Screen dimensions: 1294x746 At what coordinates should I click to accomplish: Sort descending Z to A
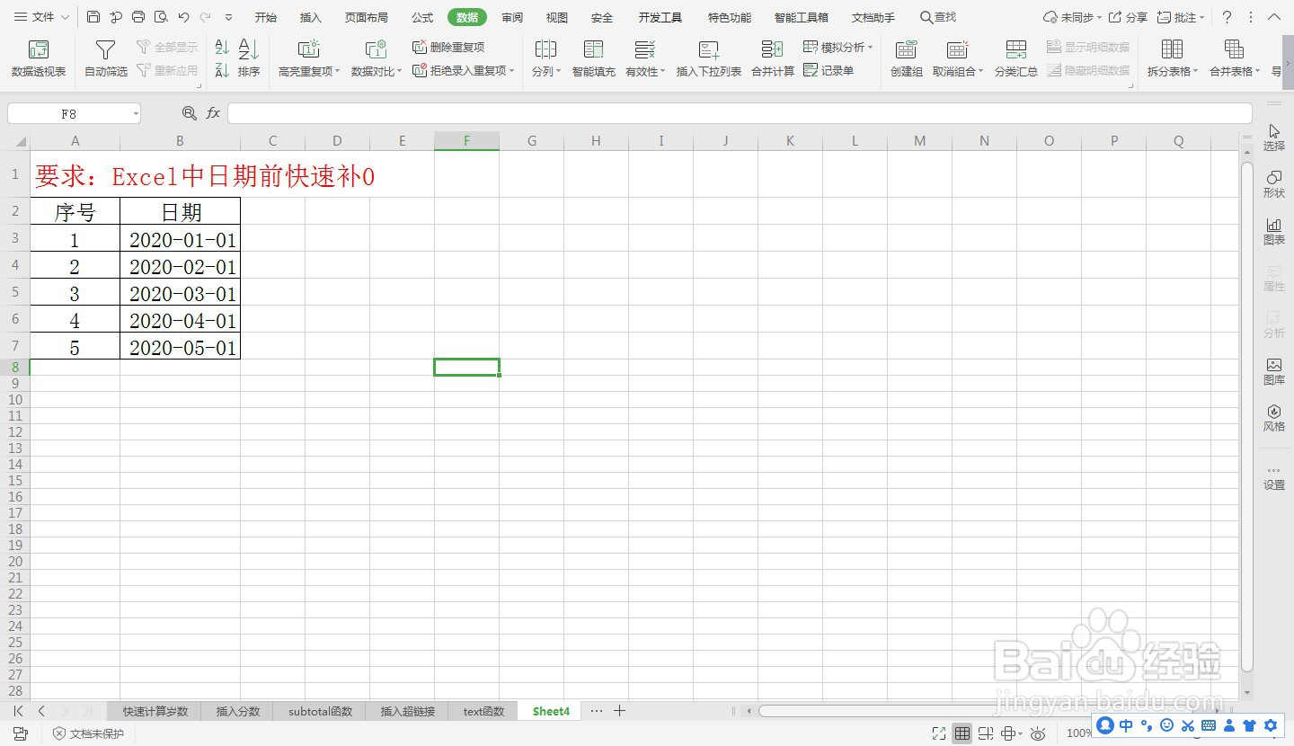(x=222, y=70)
